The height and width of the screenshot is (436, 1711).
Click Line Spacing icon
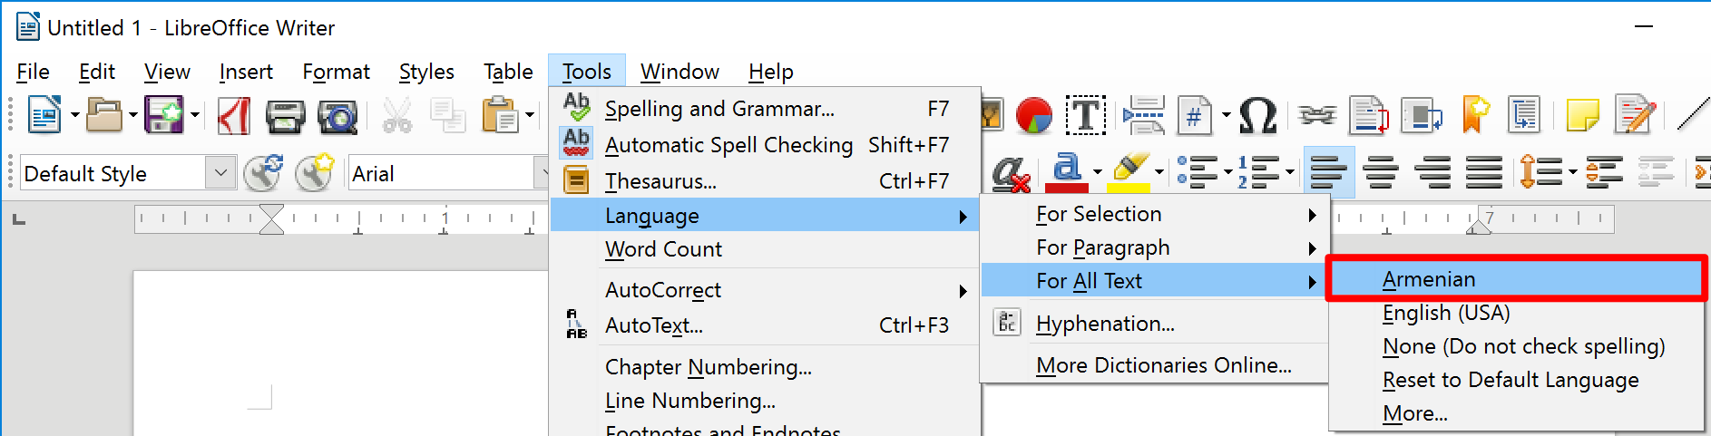click(x=1540, y=171)
